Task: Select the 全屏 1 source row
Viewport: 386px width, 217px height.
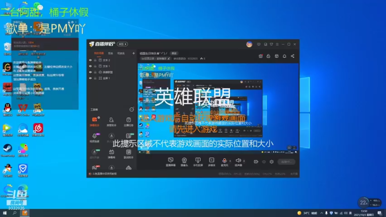Action: tap(112, 78)
